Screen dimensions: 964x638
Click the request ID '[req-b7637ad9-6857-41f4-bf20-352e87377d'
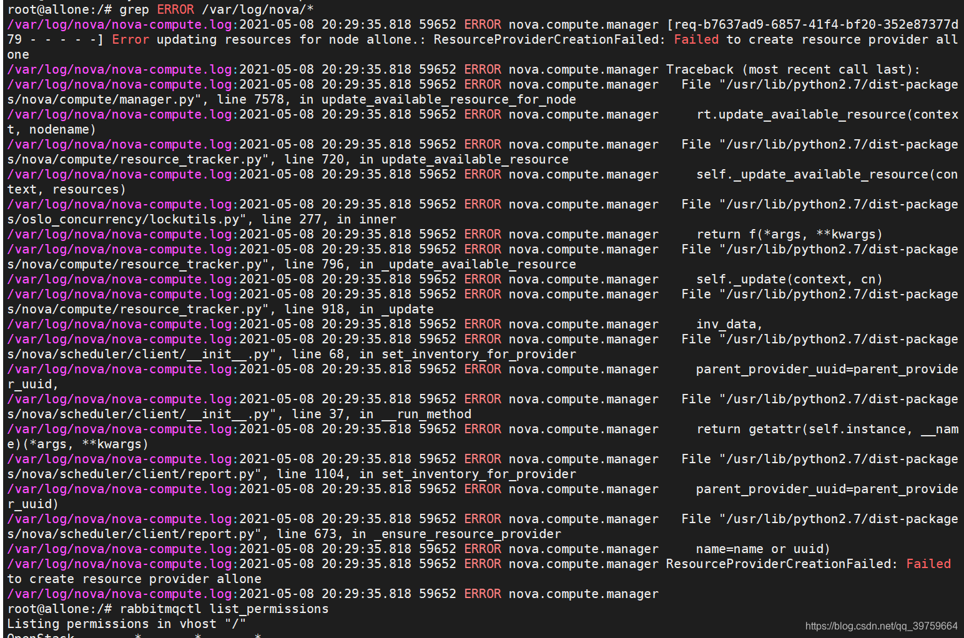point(812,24)
